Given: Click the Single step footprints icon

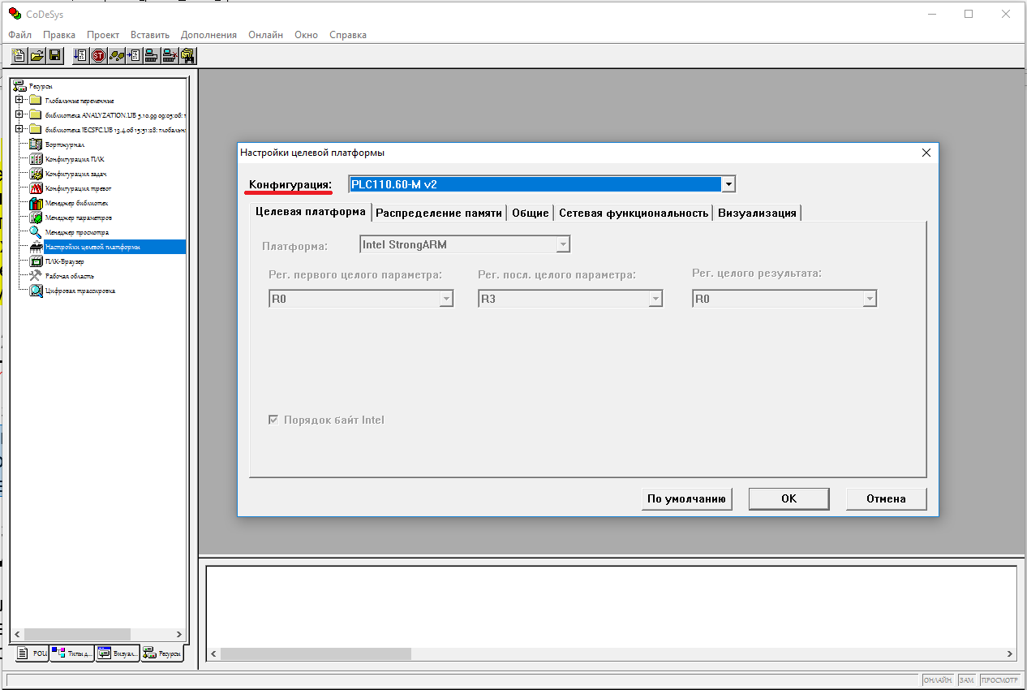Looking at the screenshot, I should click(x=116, y=56).
